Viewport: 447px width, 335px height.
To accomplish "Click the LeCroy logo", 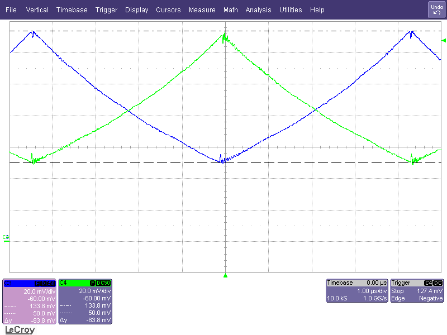I will click(x=20, y=330).
